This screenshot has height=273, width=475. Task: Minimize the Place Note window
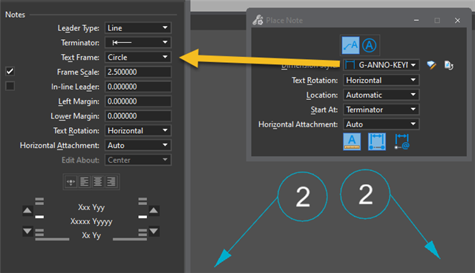point(416,20)
